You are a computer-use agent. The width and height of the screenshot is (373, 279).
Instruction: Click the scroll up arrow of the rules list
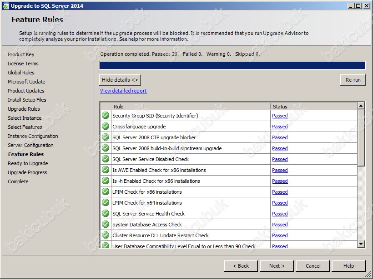click(361, 106)
